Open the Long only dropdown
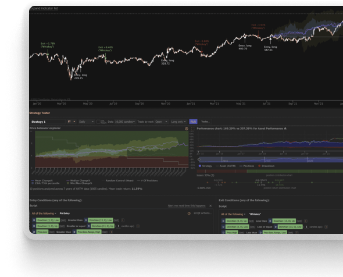The height and width of the screenshot is (277, 343). (x=178, y=122)
